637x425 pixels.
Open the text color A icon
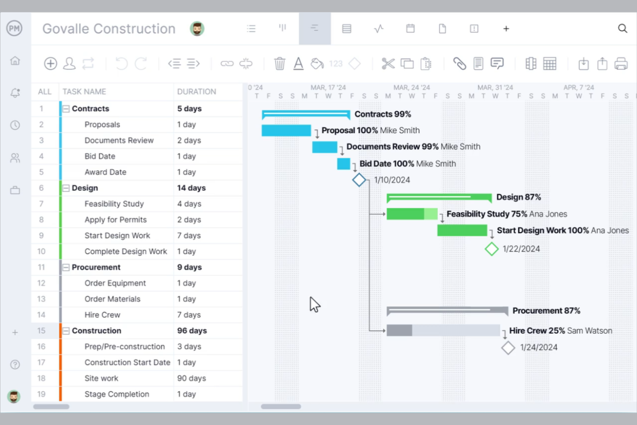(x=298, y=64)
